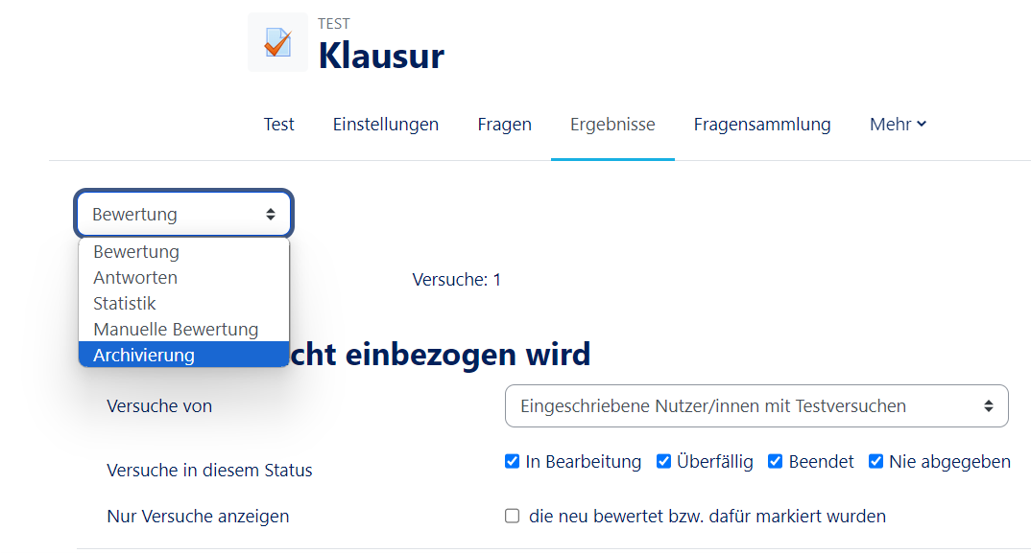Select Antworten in the report list

click(x=135, y=278)
